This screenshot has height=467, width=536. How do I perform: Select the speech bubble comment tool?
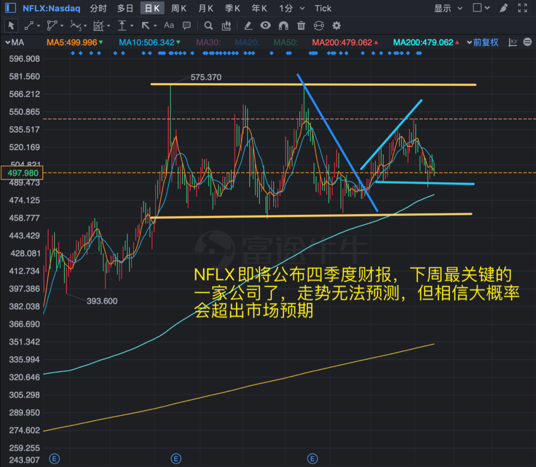pyautogui.click(x=187, y=26)
